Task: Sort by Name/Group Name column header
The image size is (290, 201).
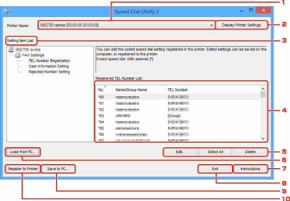Action: (x=131, y=90)
